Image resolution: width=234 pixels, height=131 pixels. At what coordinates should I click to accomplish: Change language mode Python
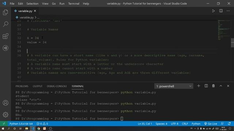[x=196, y=124]
